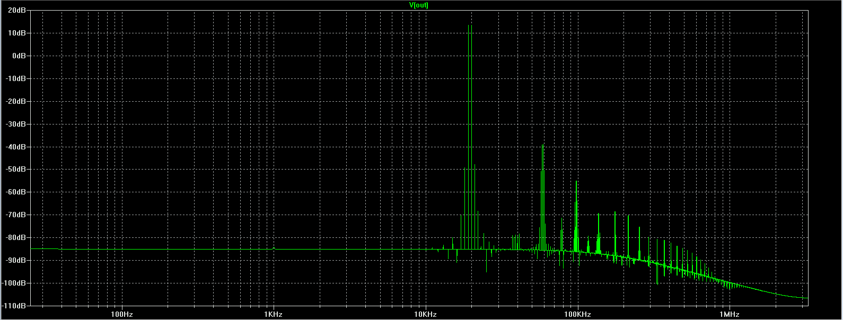
Task: Click the 100Hz frequency axis label
Action: pos(122,314)
